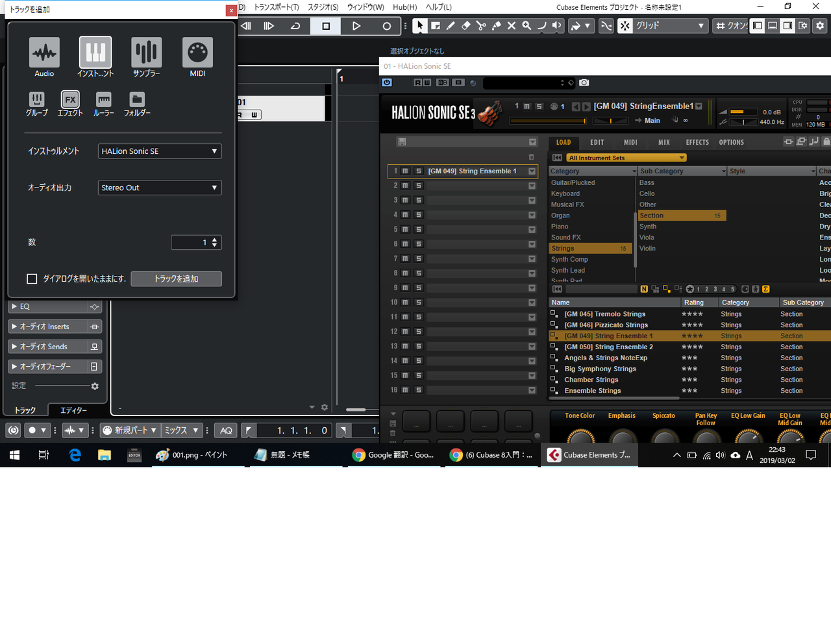Pick the Mute X tool
The height and width of the screenshot is (629, 831).
click(x=512, y=26)
